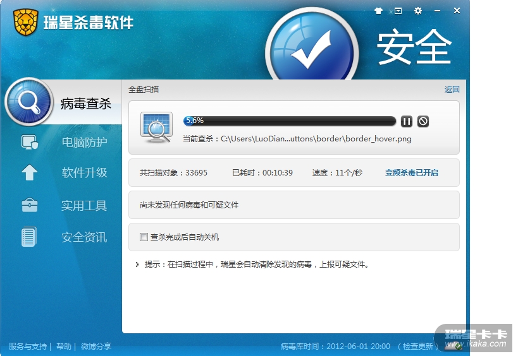Click 瑞星杀毒软件 title text
Image resolution: width=518 pixels, height=356 pixels.
point(88,23)
